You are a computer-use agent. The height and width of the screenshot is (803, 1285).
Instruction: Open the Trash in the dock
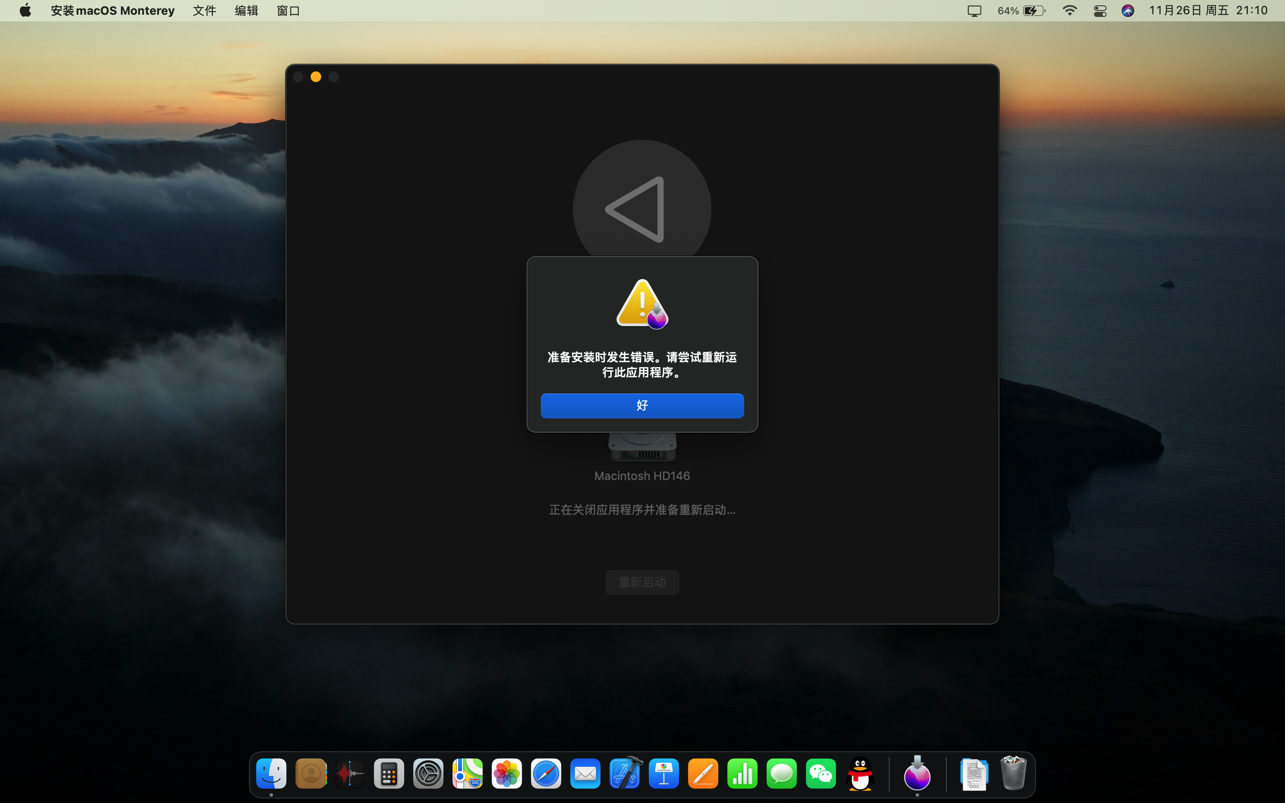pyautogui.click(x=1012, y=774)
